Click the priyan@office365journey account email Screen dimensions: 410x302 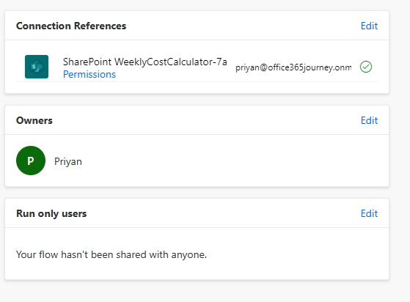(293, 67)
